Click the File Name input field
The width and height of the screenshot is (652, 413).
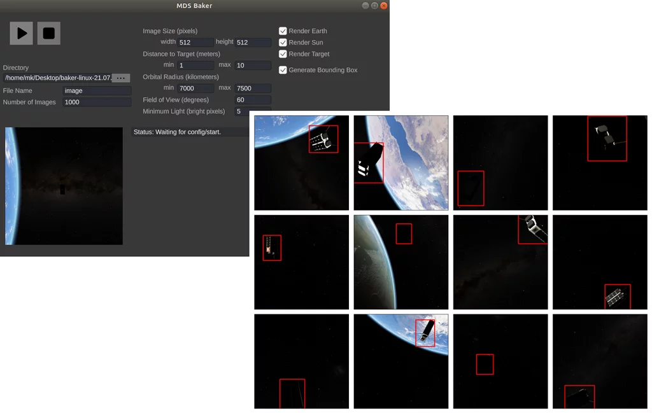pyautogui.click(x=97, y=91)
